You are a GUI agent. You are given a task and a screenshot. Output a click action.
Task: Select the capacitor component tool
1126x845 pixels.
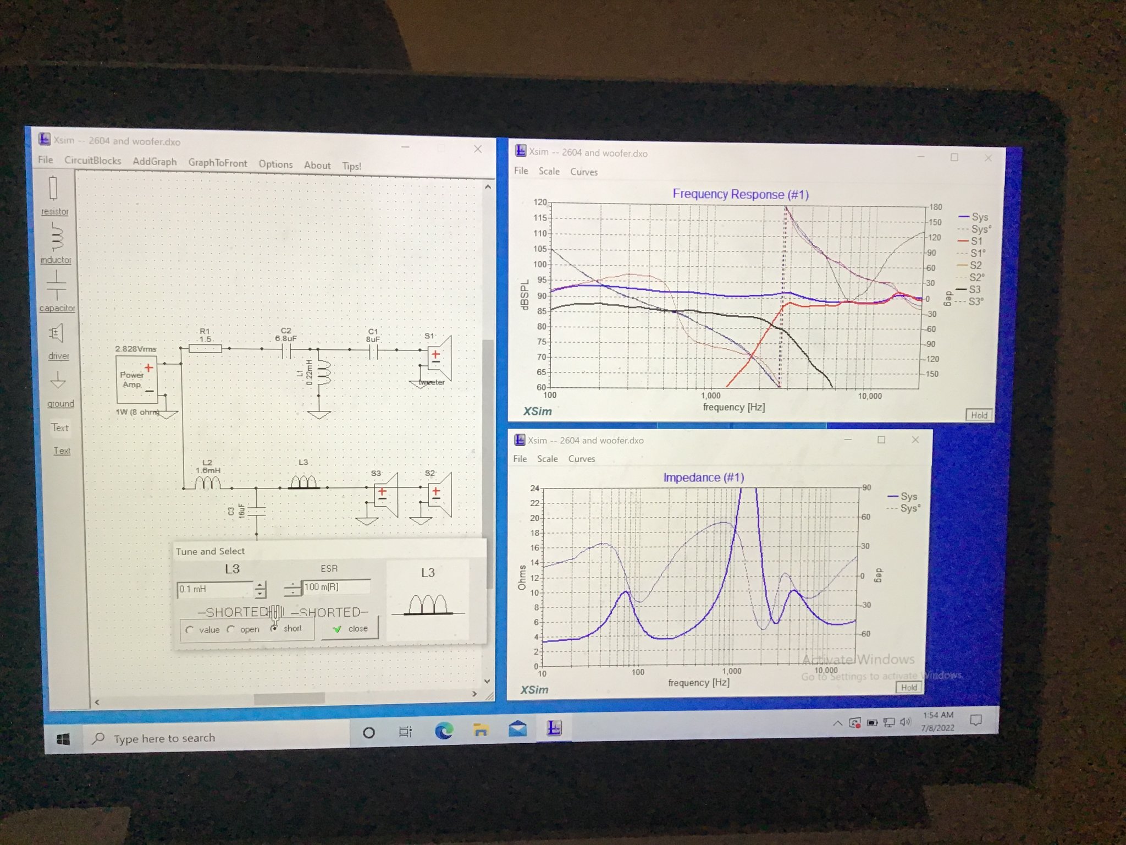coord(57,291)
